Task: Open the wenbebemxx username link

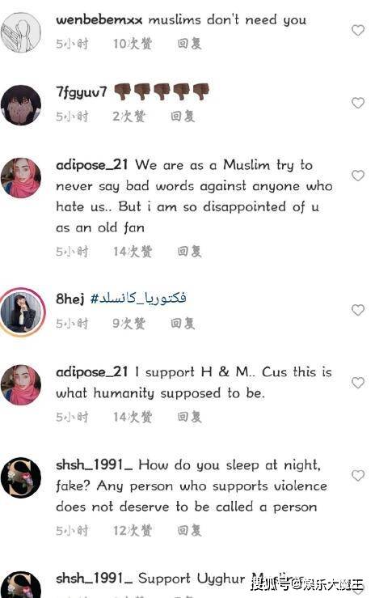Action: [x=99, y=20]
